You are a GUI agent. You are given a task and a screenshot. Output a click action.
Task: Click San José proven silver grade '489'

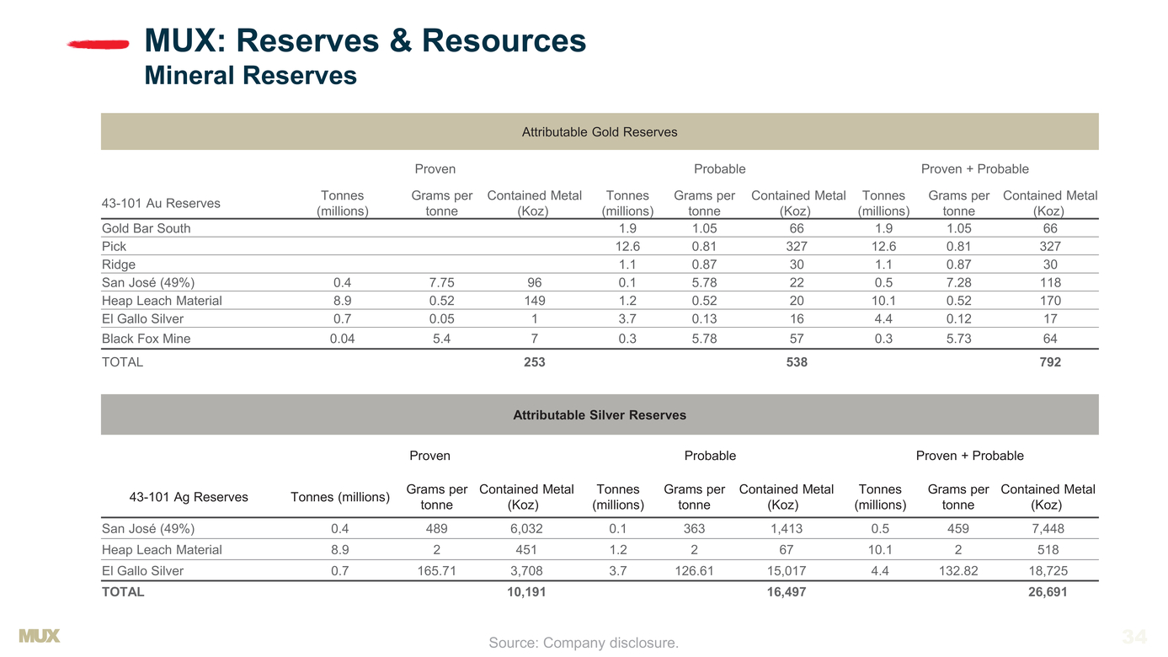pos(437,529)
